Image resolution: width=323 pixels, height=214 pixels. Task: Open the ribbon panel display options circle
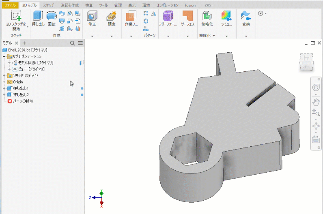pos(261,13)
